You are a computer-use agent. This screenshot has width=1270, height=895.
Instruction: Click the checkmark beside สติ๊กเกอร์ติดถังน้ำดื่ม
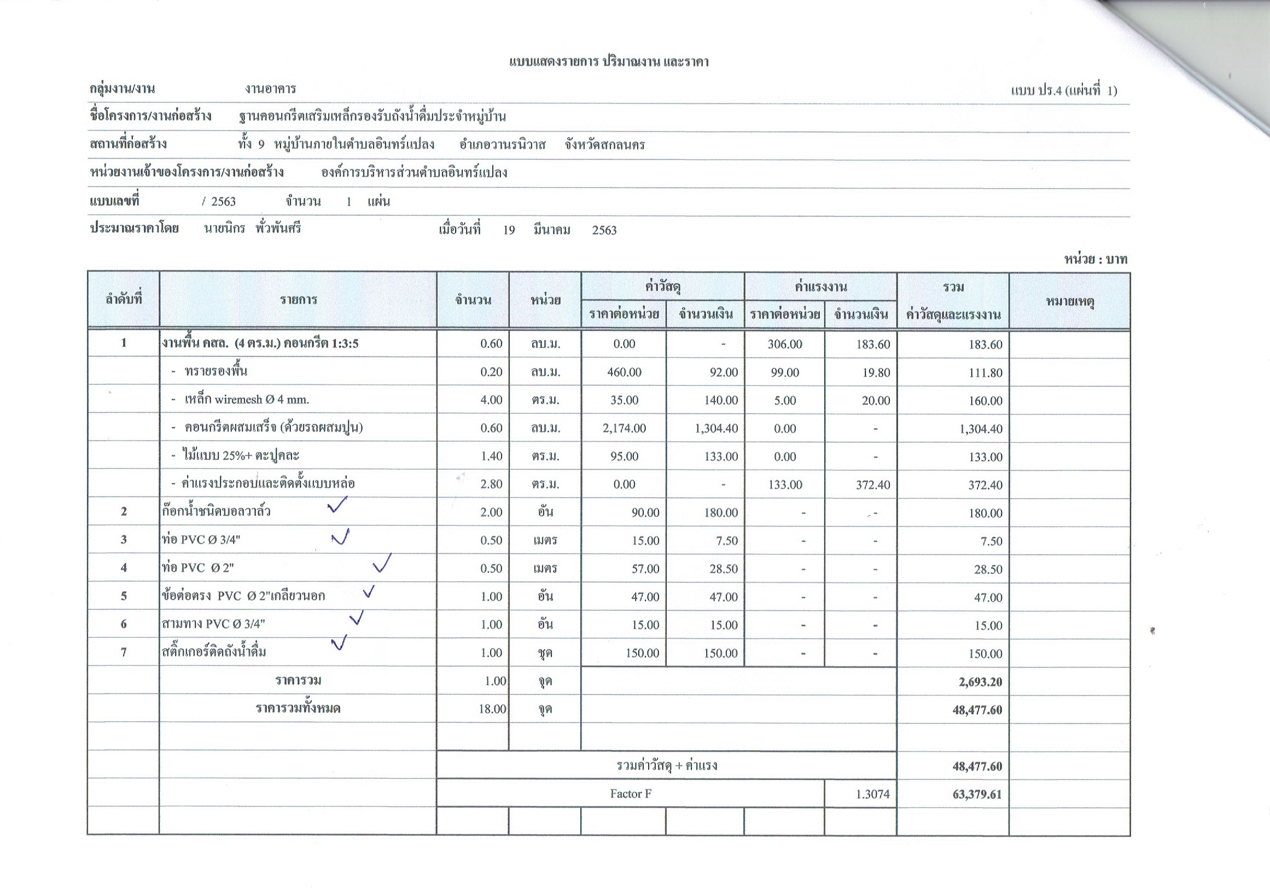tap(339, 642)
